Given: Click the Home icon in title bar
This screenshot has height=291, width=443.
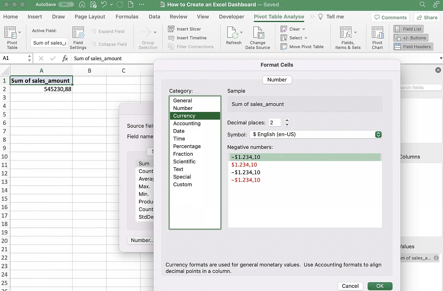Looking at the screenshot, I should 82,5.
